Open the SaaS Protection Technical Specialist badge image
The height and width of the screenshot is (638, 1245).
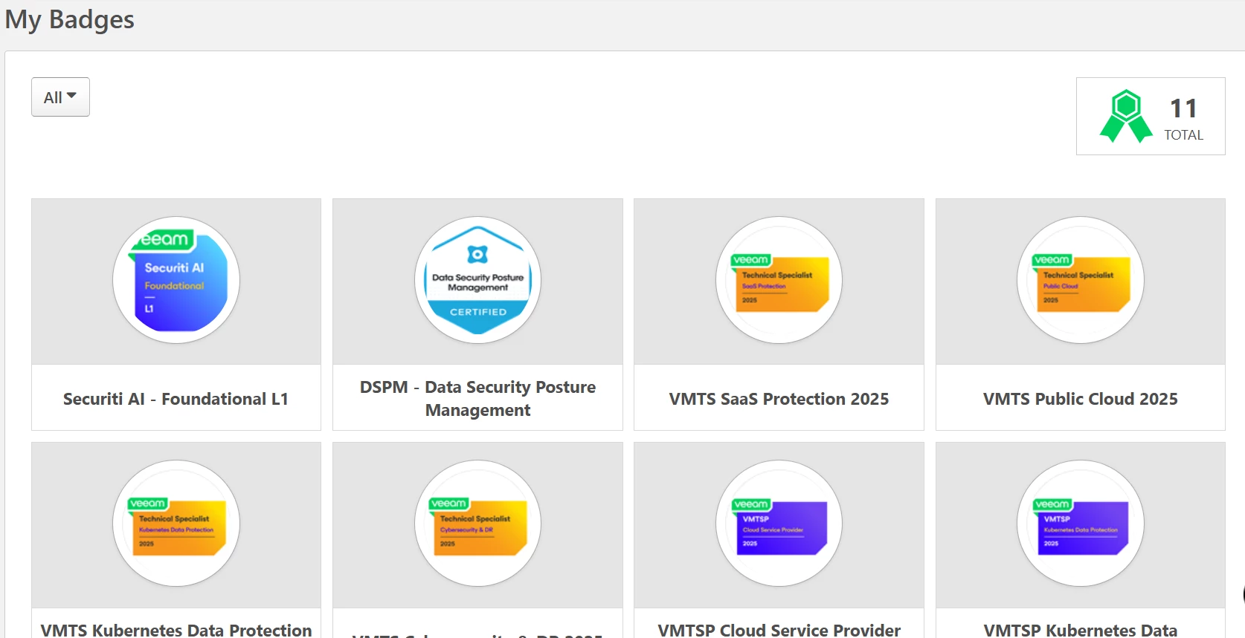click(779, 280)
